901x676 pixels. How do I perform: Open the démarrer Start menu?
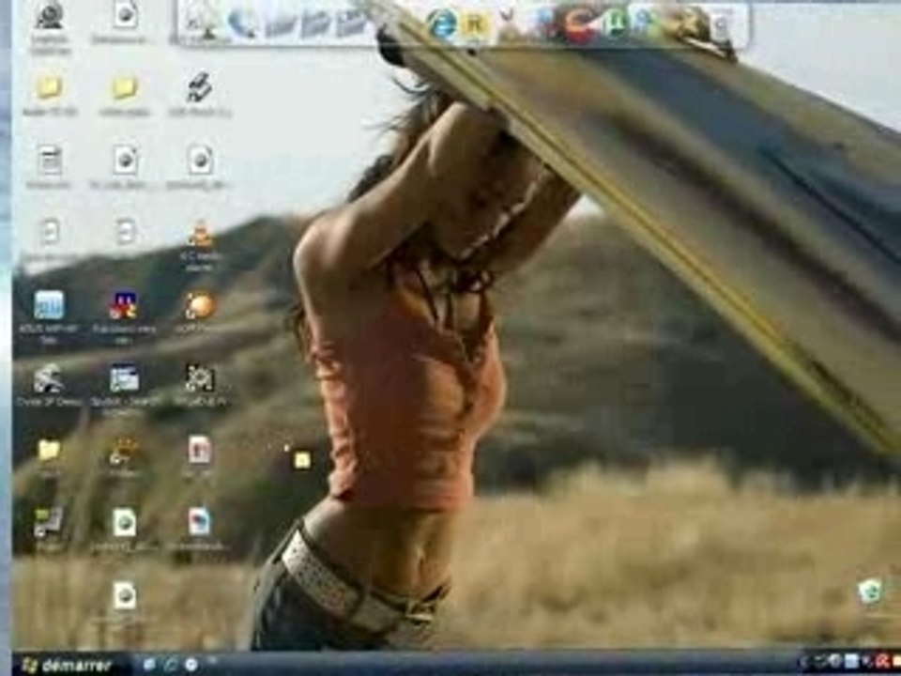click(68, 665)
